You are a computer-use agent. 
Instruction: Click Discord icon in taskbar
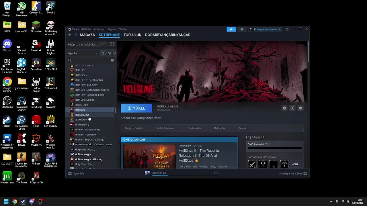32,201
